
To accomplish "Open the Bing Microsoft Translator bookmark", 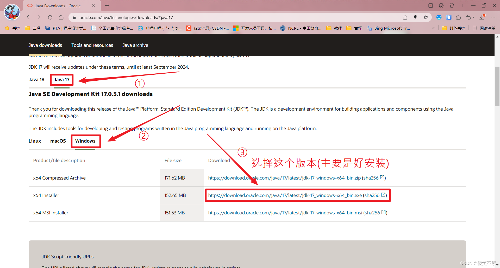I will [x=389, y=28].
